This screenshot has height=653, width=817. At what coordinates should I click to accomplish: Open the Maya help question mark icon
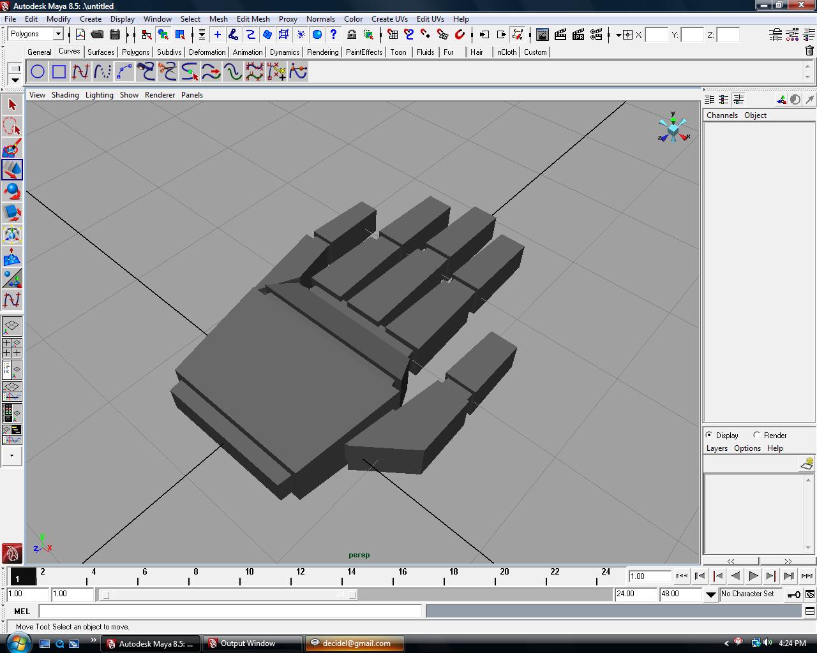click(333, 34)
